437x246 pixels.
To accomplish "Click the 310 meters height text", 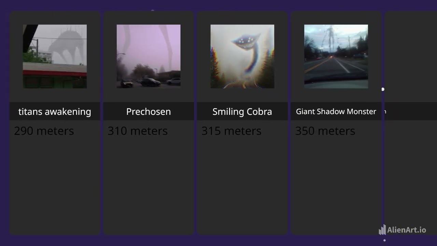I will point(138,131).
